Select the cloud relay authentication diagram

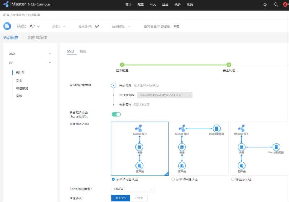point(199,148)
